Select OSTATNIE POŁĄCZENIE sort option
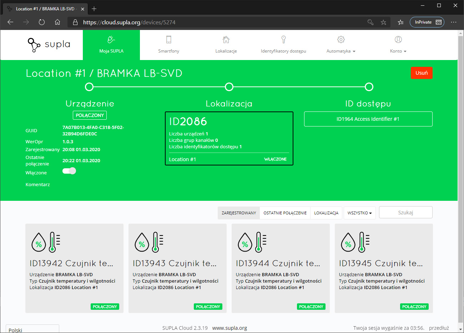This screenshot has height=333, width=464. (285, 213)
